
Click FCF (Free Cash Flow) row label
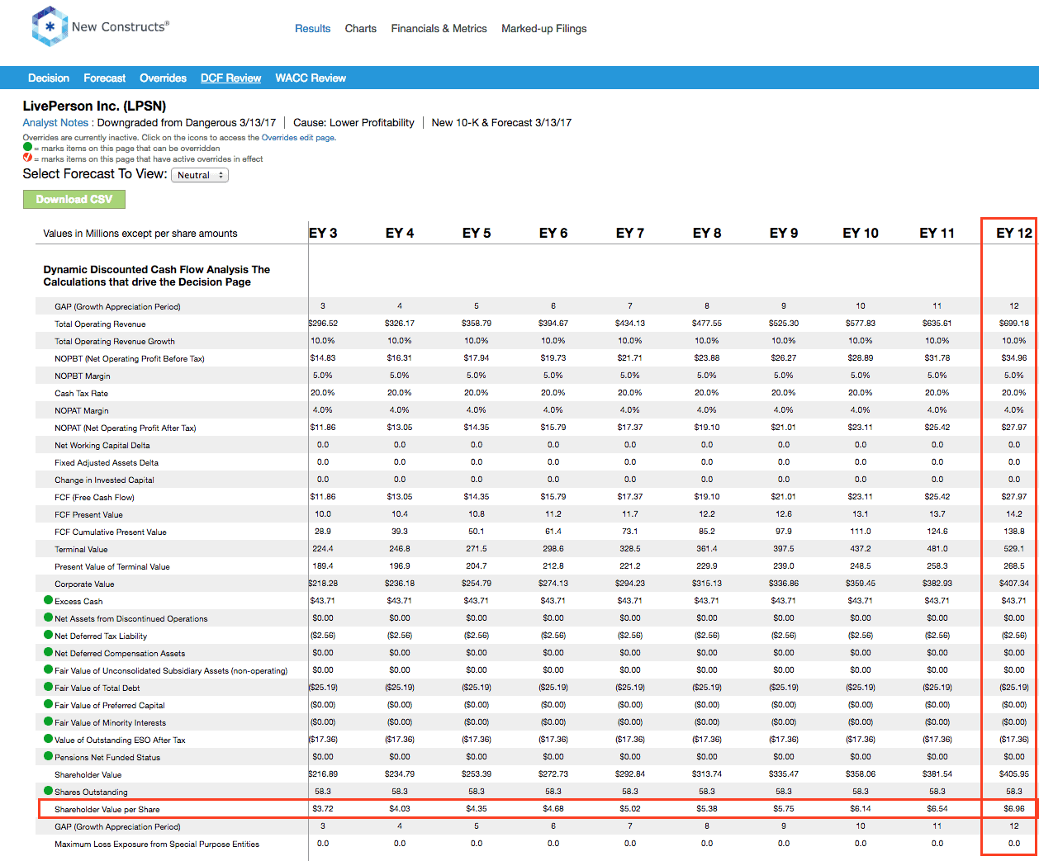coord(94,497)
